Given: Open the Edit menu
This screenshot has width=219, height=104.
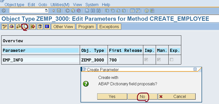Looking at the screenshot, I should [31, 5].
